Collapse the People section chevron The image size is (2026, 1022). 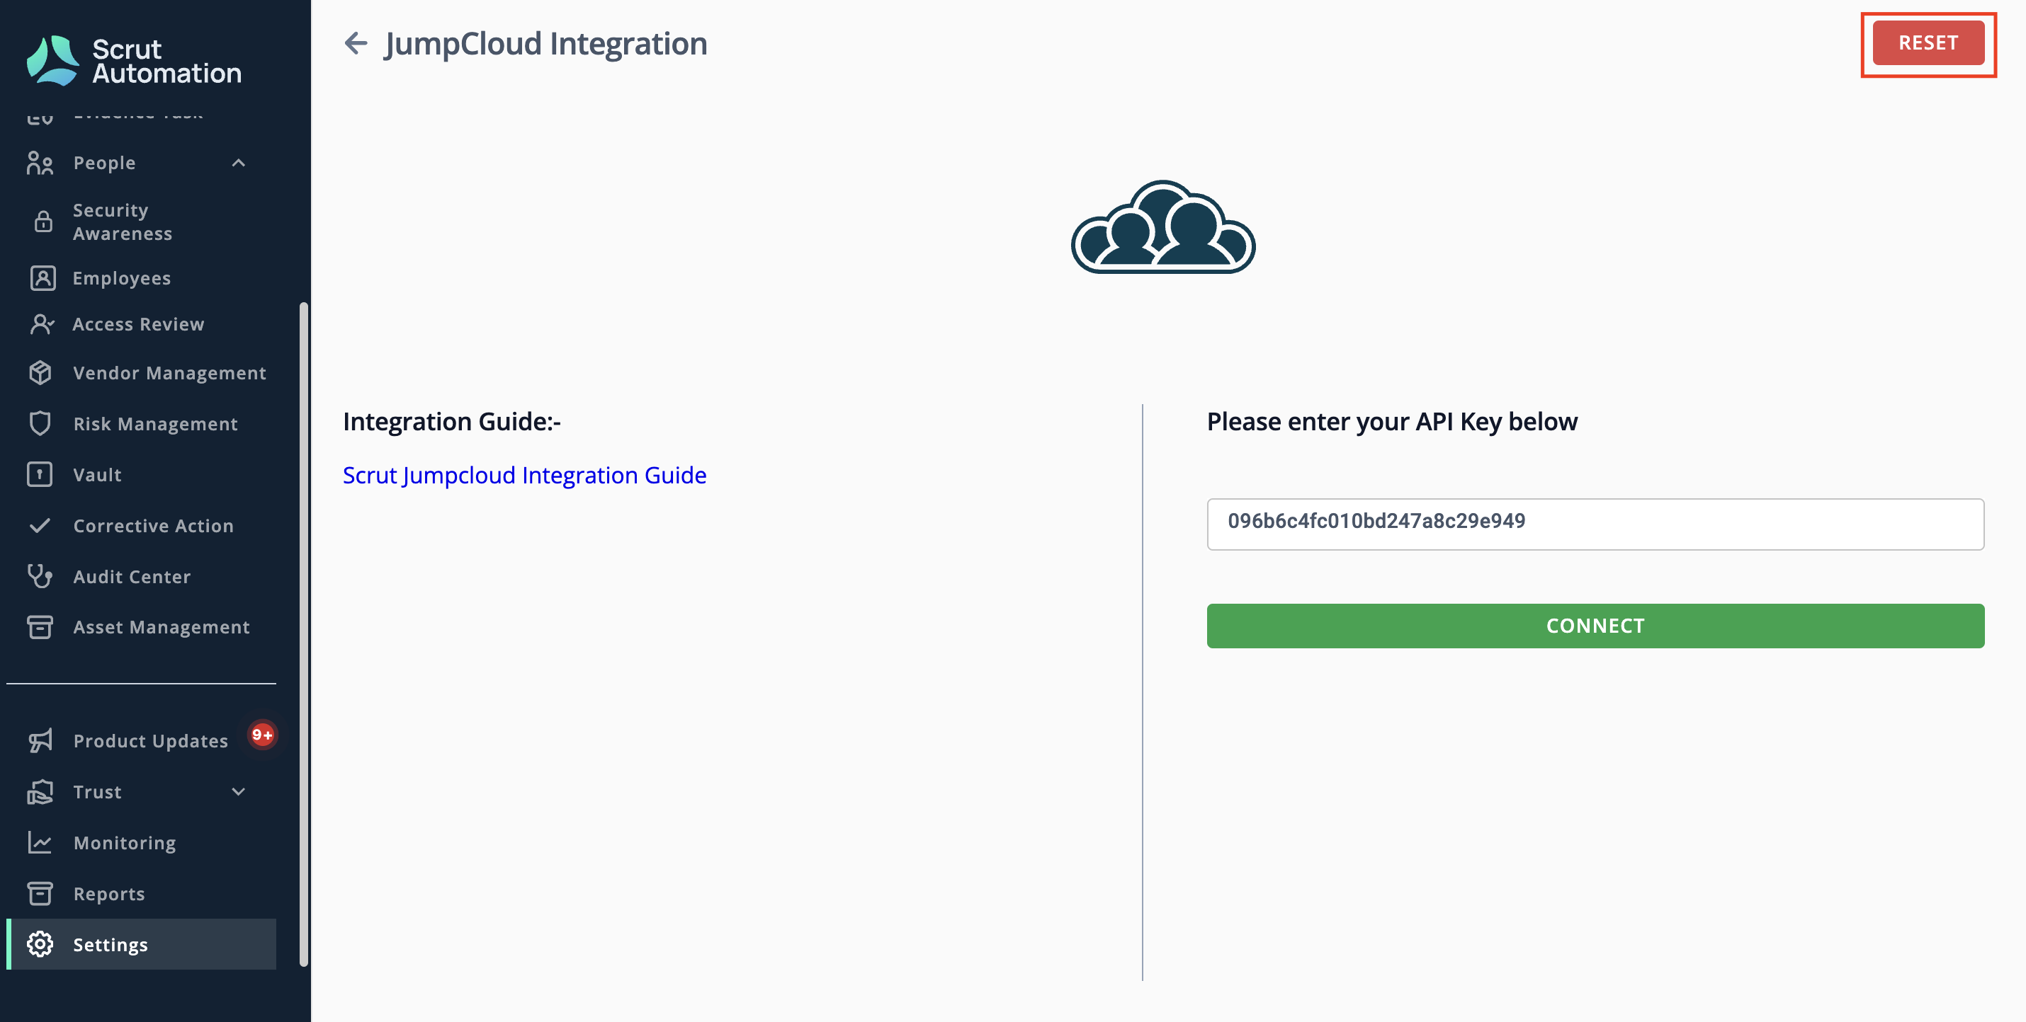pos(239,163)
